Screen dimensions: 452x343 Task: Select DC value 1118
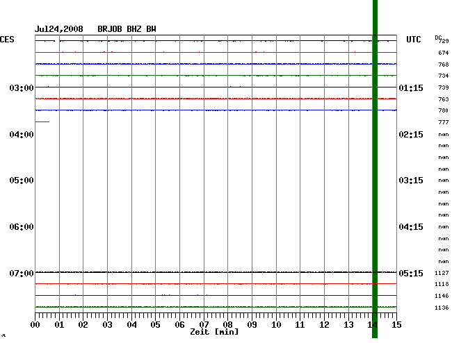click(x=442, y=284)
